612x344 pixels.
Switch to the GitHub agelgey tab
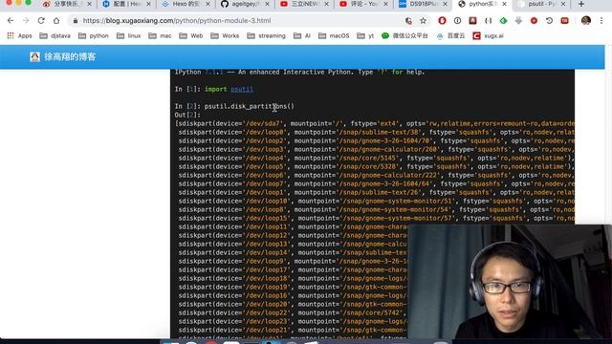[x=245, y=4]
